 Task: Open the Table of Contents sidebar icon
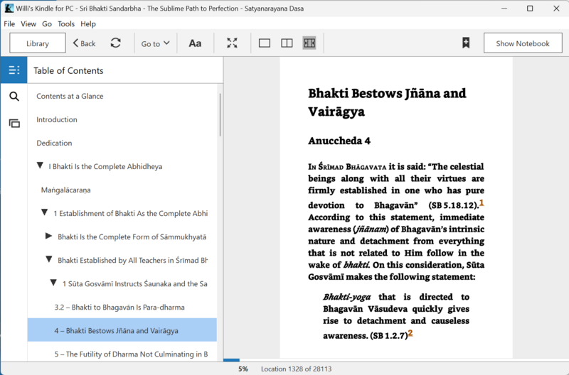pos(14,70)
